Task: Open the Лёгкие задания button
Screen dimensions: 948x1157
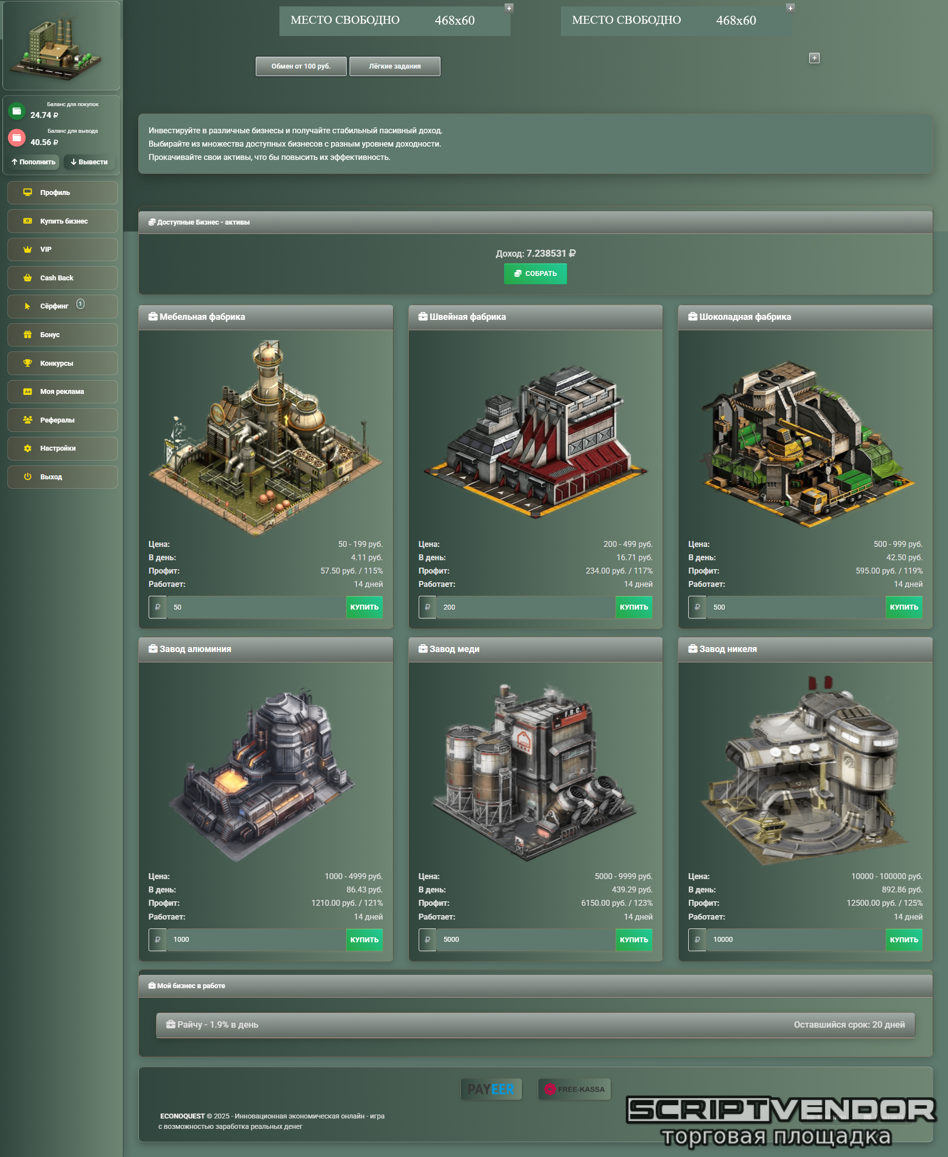Action: pyautogui.click(x=395, y=67)
